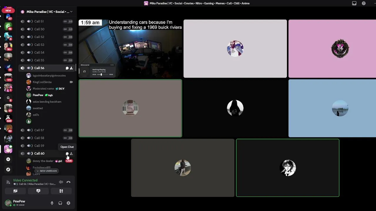Open User Settings gear

click(68, 203)
